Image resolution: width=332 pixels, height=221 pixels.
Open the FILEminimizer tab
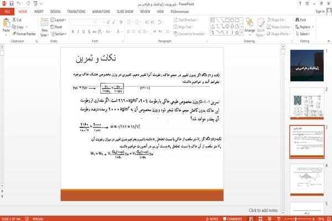(x=180, y=12)
